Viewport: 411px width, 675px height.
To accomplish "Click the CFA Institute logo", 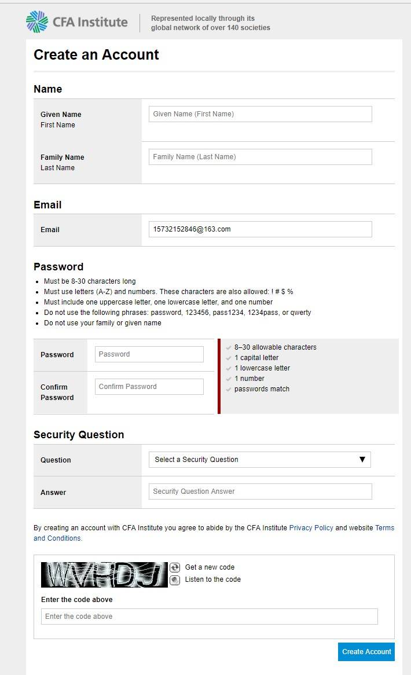I will point(77,22).
